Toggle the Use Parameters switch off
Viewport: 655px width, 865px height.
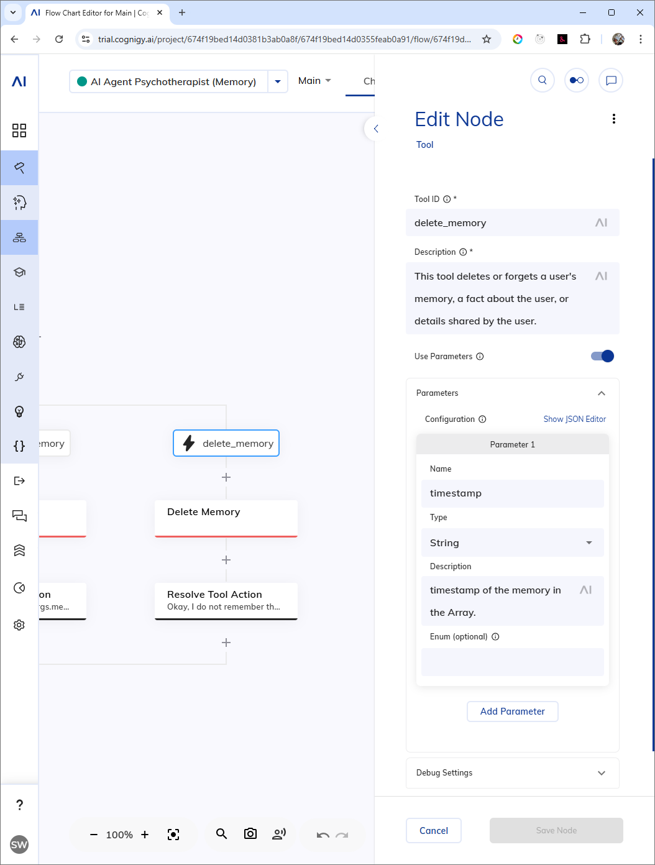(602, 356)
